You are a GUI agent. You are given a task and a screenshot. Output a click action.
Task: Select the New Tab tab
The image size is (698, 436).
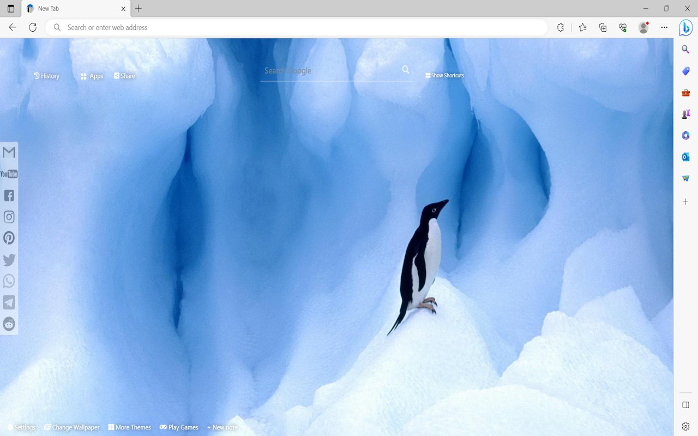[x=76, y=9]
